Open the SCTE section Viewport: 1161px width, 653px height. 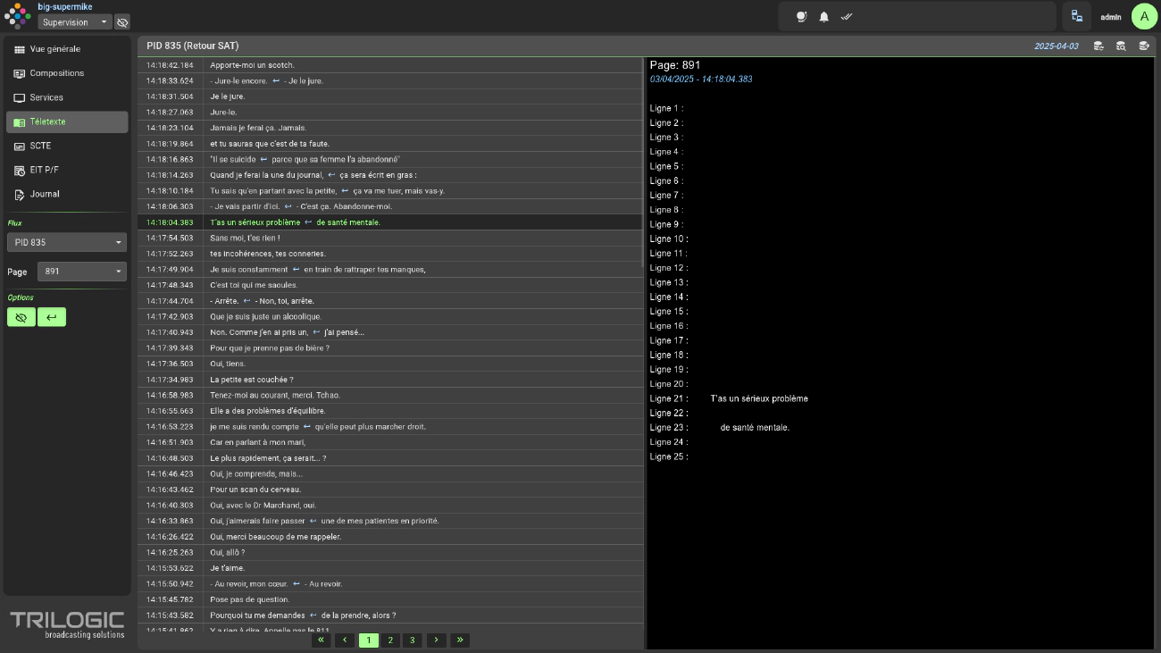pos(67,146)
